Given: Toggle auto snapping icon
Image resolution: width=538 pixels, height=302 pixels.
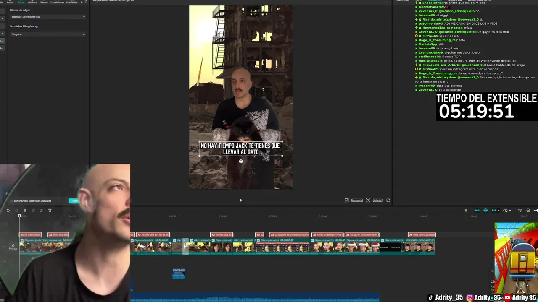Looking at the screenshot, I should (485, 210).
